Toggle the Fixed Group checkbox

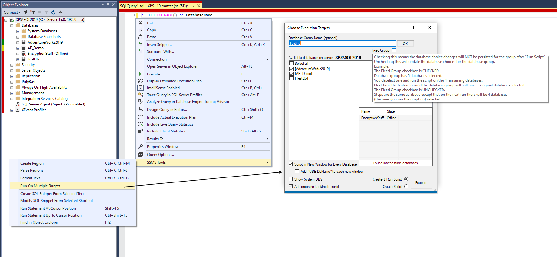click(x=394, y=50)
